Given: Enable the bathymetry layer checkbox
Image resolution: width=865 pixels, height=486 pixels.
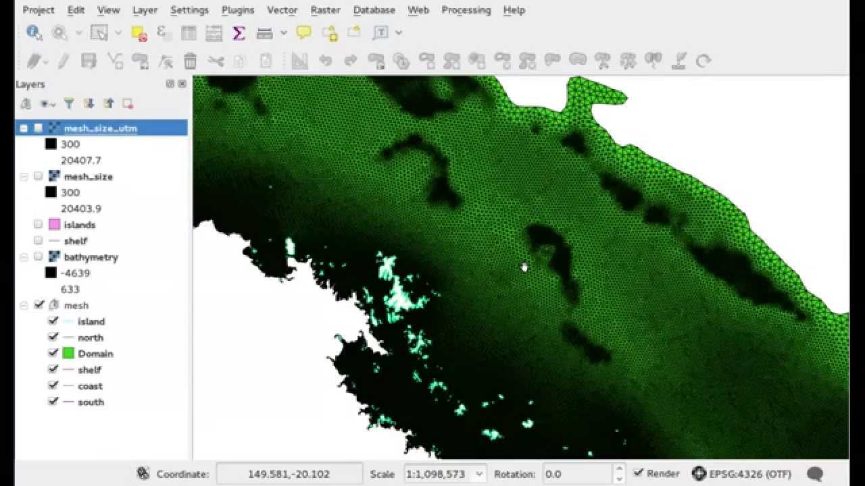Looking at the screenshot, I should coord(39,257).
